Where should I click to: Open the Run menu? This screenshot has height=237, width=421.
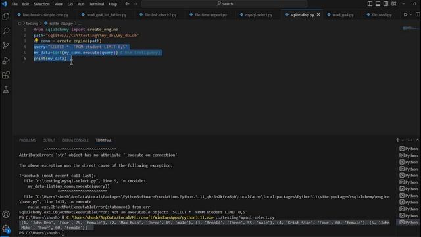(x=81, y=4)
